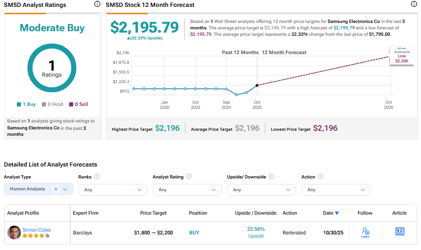The width and height of the screenshot is (421, 250).
Task: Open the Action filter dropdown
Action: click(336, 189)
